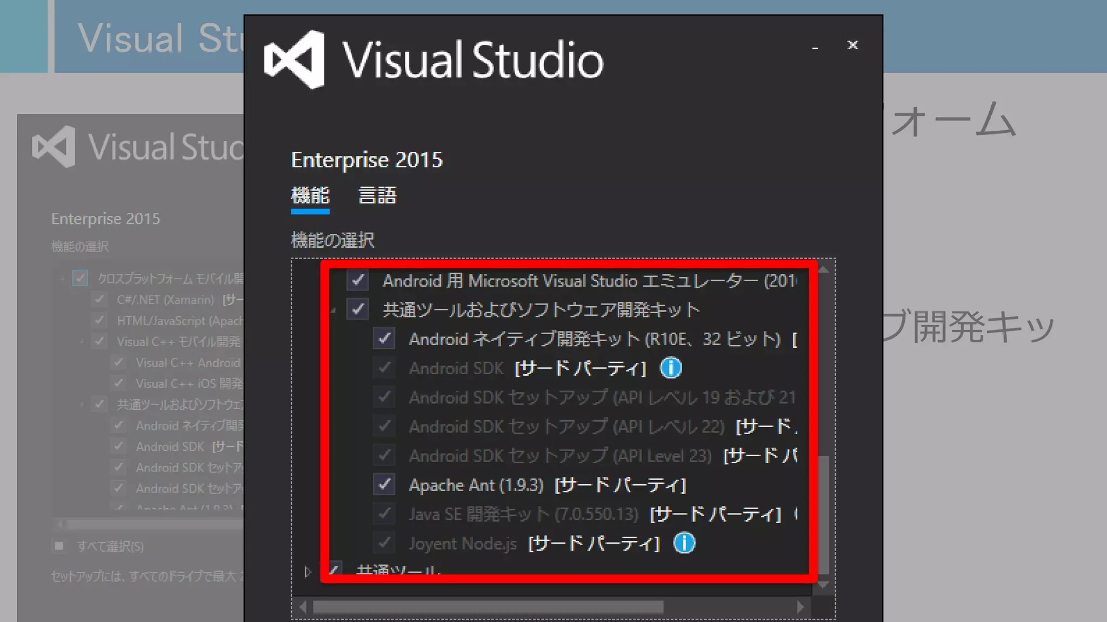Toggle Android SDK セットアップ (API レベル 19 および 21) checkbox
The height and width of the screenshot is (622, 1107).
pyautogui.click(x=384, y=397)
